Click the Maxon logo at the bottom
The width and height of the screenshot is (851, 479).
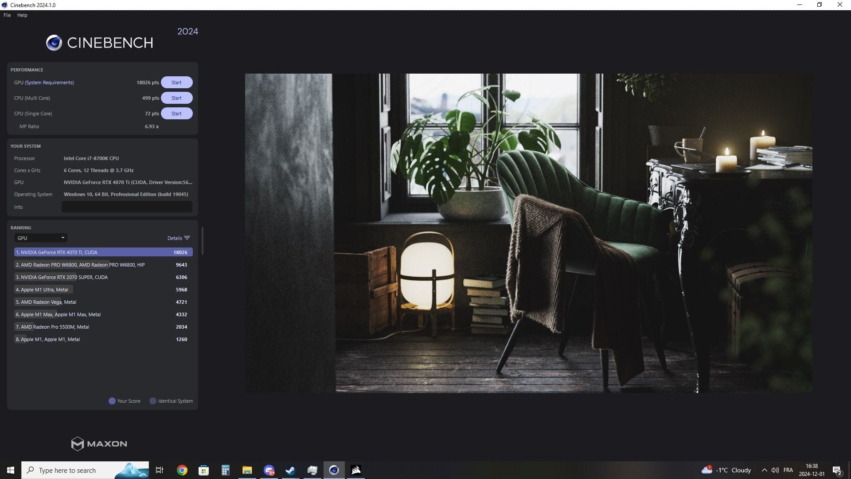(99, 444)
